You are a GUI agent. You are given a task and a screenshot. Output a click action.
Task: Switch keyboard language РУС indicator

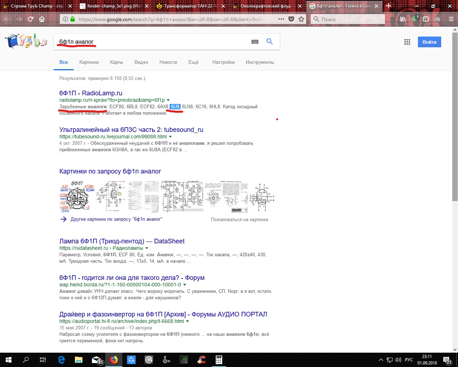pyautogui.click(x=409, y=360)
